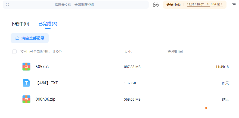The width and height of the screenshot is (239, 118).
Task: Open the list menu icon at top right
Action: point(234,5)
